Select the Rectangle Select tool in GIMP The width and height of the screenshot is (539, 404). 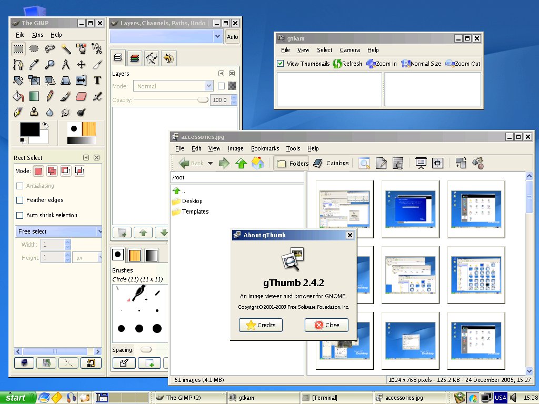tap(18, 49)
